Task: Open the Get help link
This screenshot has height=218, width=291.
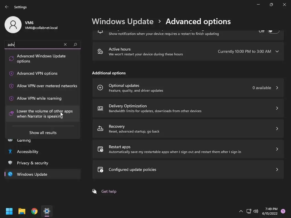Action: click(x=109, y=192)
